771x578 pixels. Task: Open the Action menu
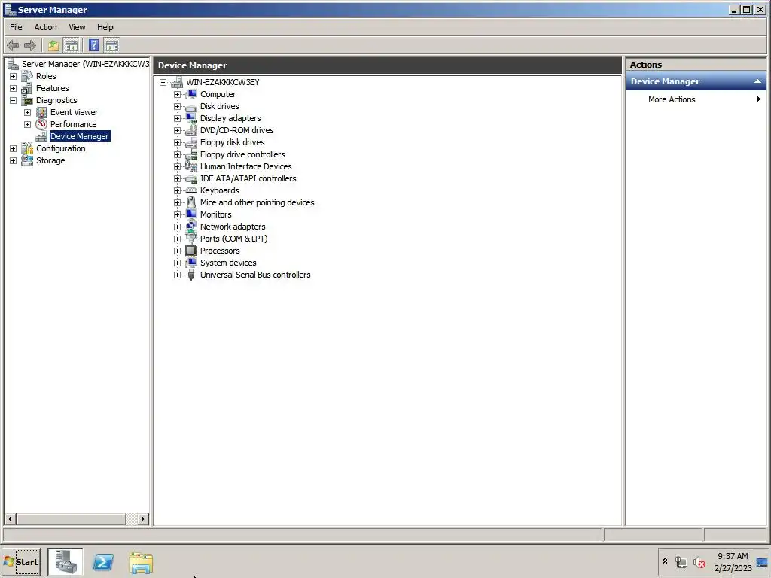[x=45, y=27]
